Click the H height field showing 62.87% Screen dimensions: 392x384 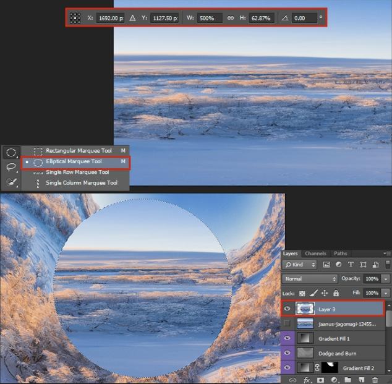point(262,18)
